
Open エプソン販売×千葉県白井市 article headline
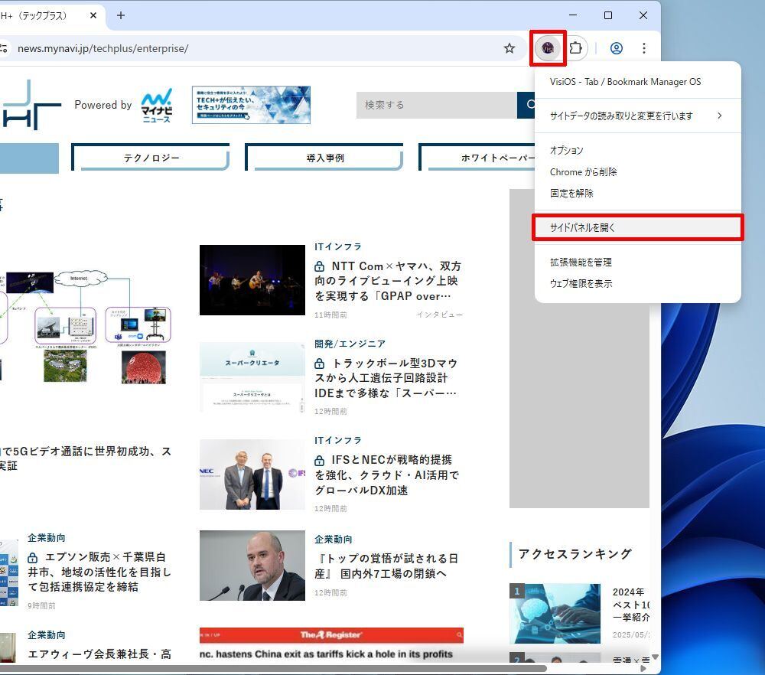[99, 572]
